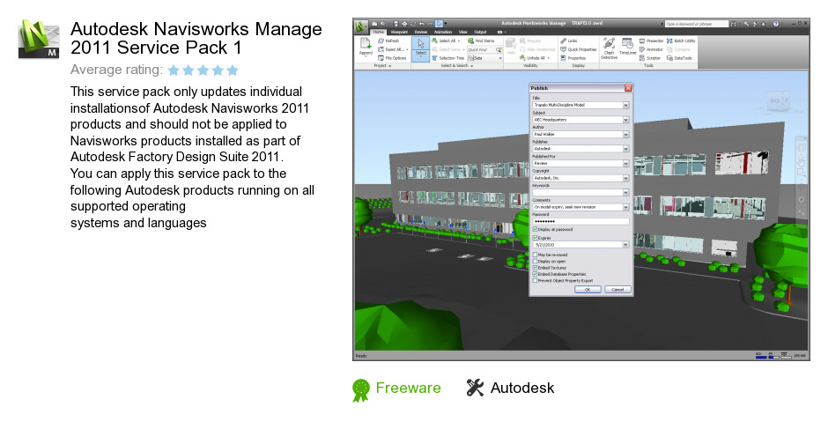Open the Subject dropdown
The image size is (828, 429).
625,120
